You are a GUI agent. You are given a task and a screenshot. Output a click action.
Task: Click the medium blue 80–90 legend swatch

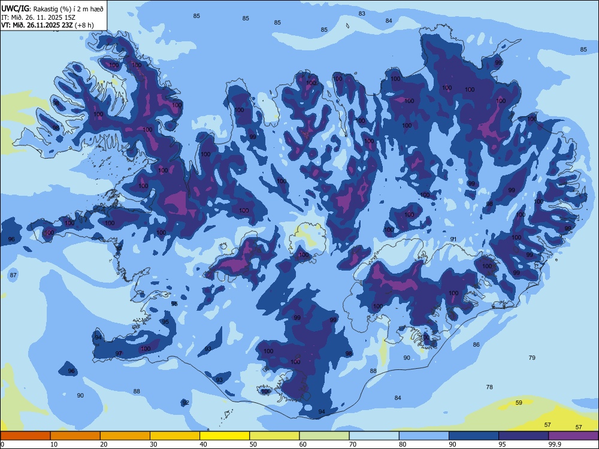click(423, 436)
